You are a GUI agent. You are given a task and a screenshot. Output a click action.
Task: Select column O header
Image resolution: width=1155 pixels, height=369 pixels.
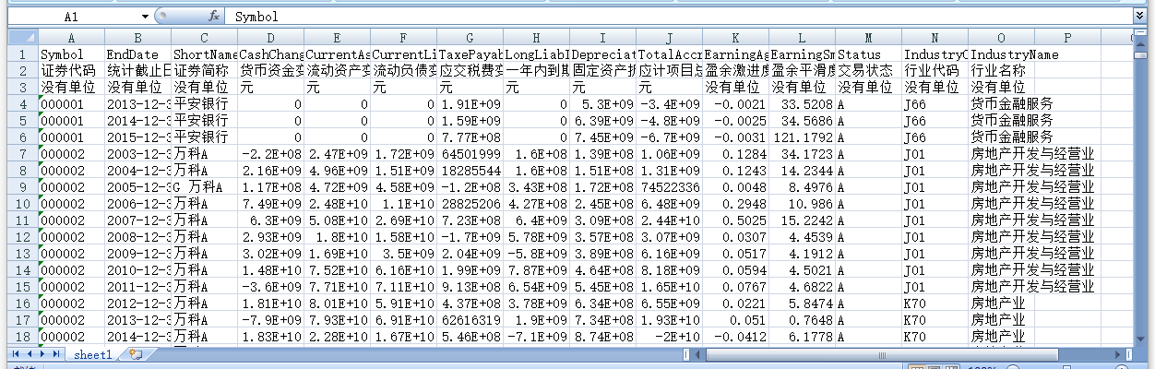[x=1001, y=39]
